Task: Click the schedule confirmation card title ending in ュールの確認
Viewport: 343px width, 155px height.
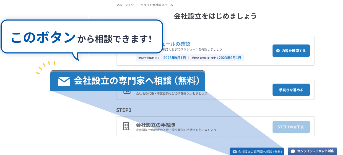Action: (x=177, y=44)
